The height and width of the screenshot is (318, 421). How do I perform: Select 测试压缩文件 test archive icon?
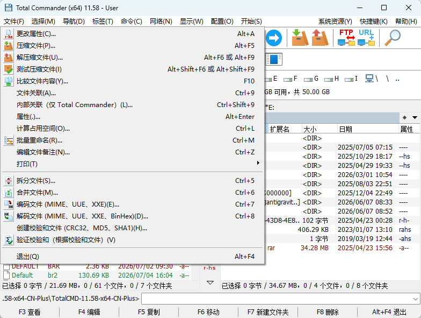pos(9,69)
